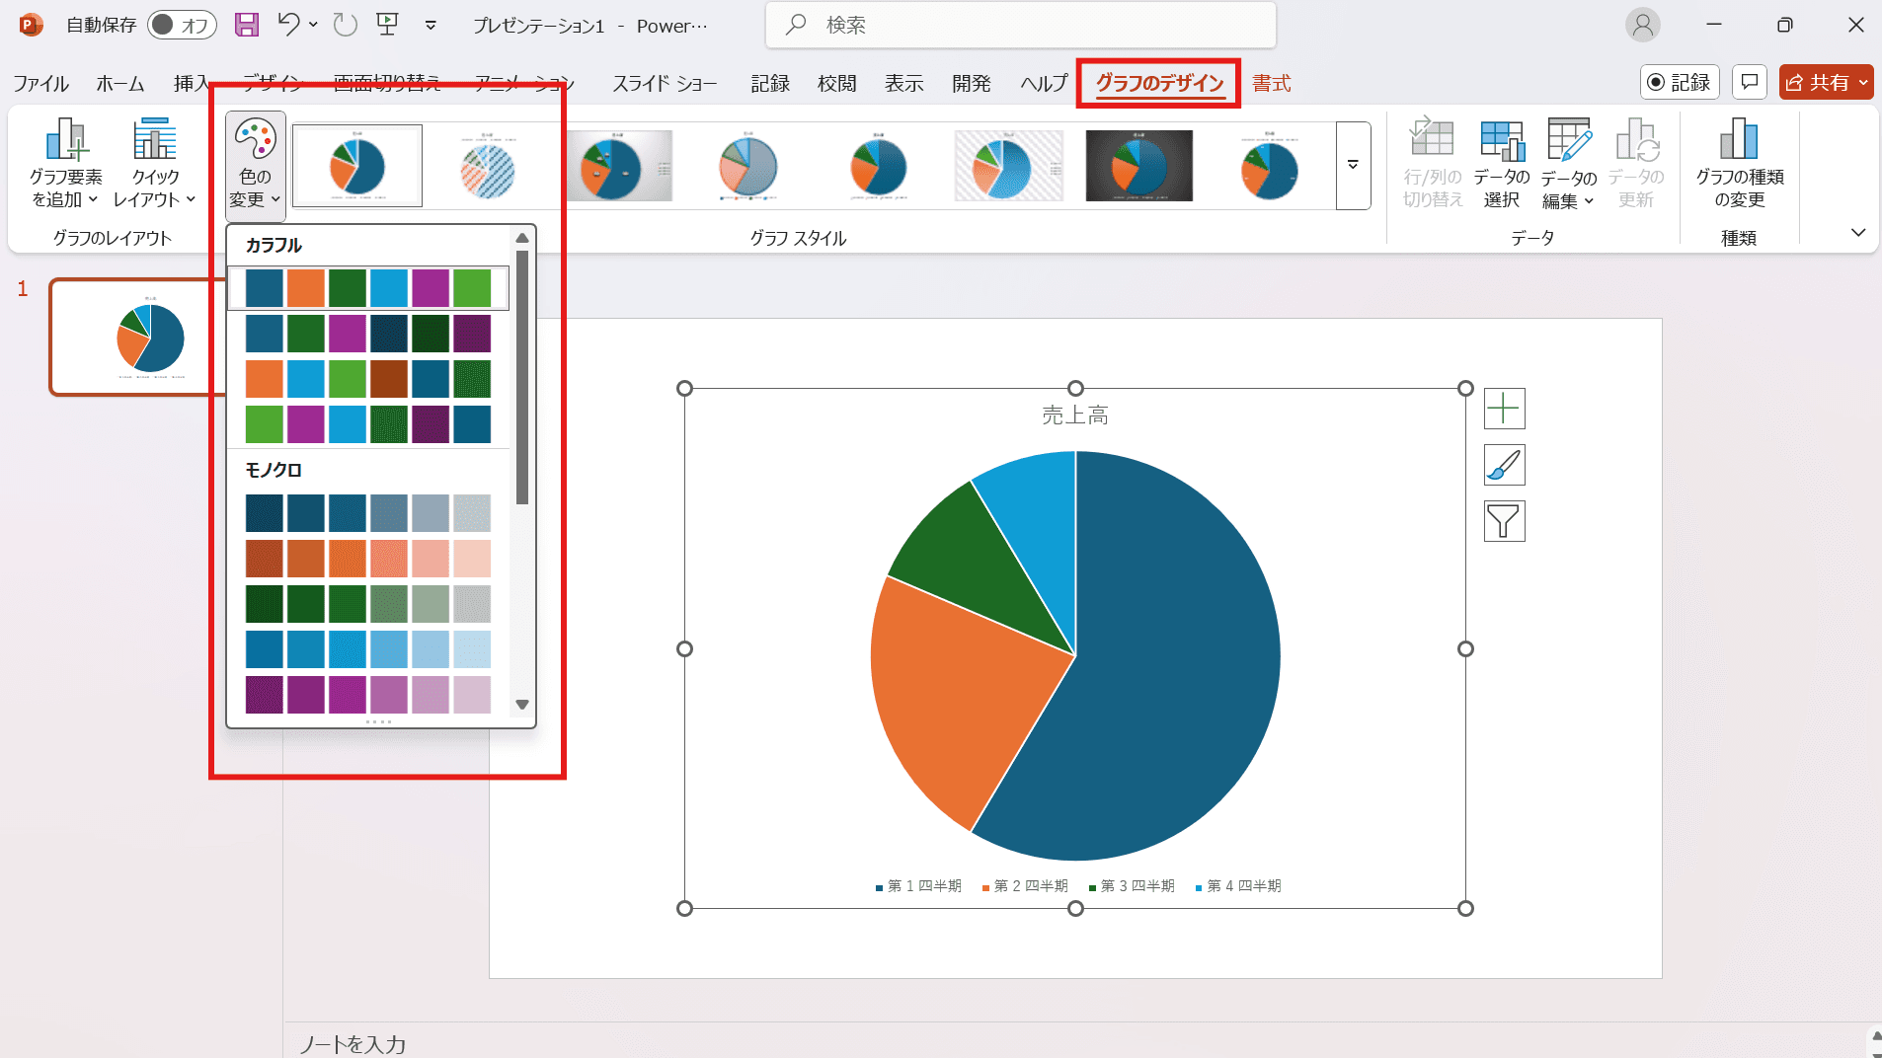This screenshot has height=1058, width=1882.
Task: Click the chart elements plus button
Action: (1504, 409)
